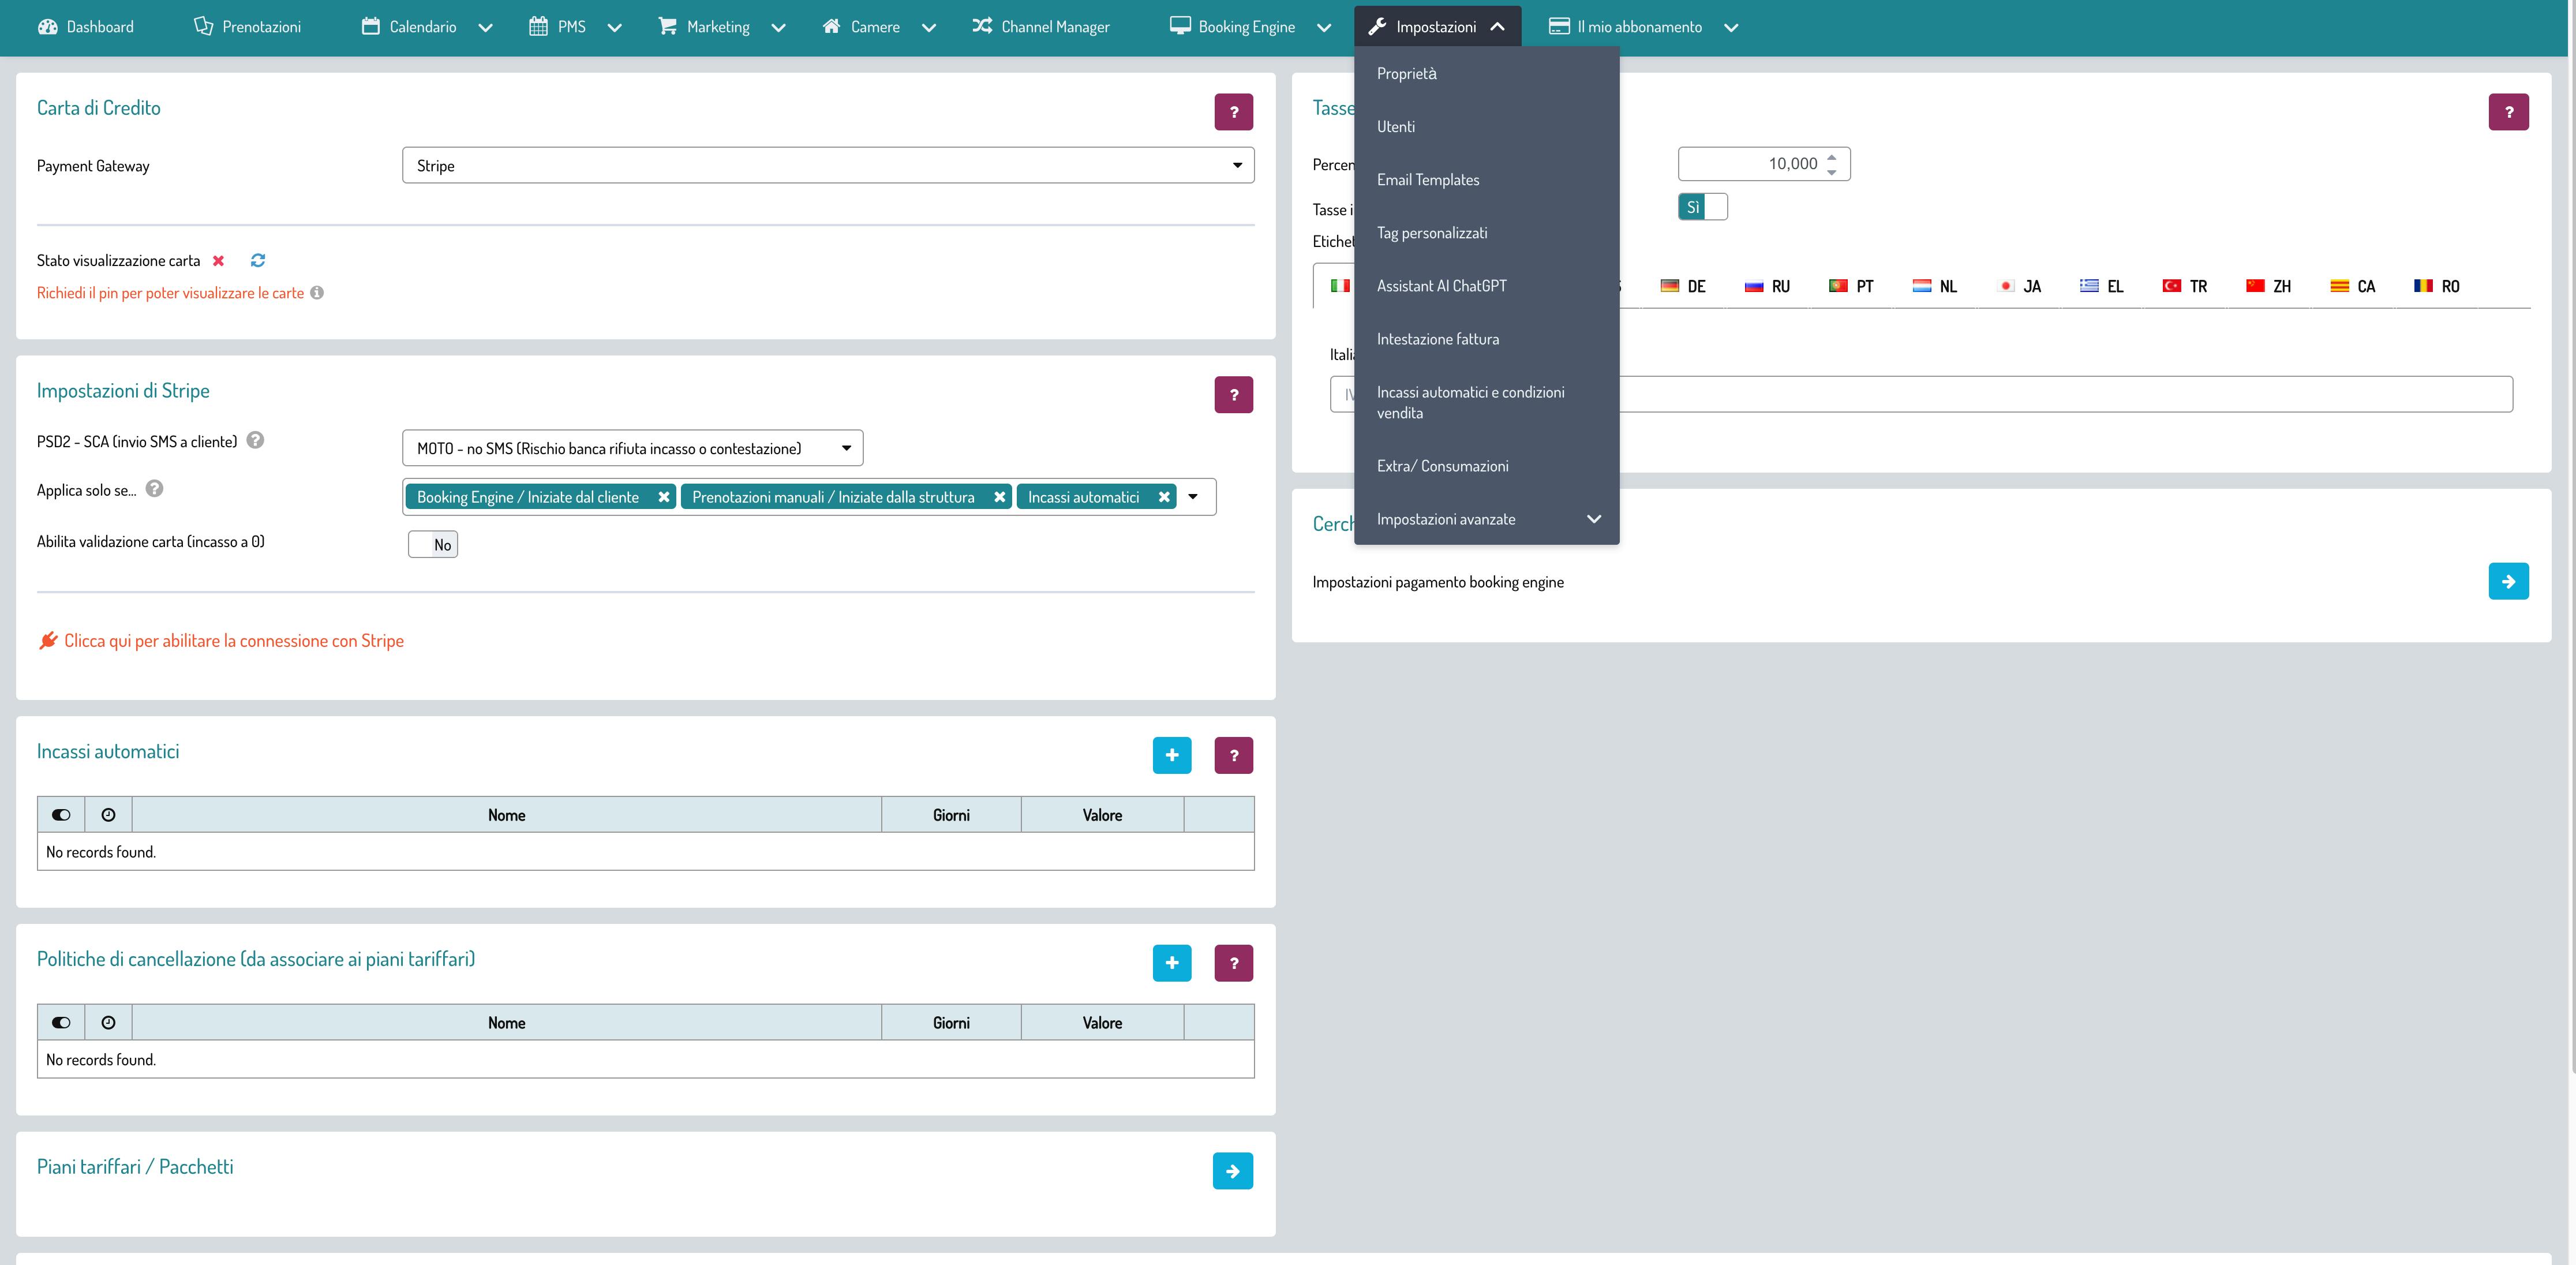Increase the tax percentage with the stepper up arrow

click(x=1831, y=157)
